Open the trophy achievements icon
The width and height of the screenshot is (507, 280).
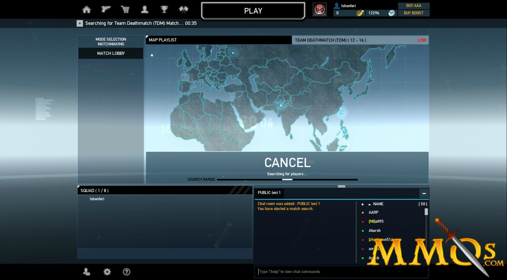164,9
